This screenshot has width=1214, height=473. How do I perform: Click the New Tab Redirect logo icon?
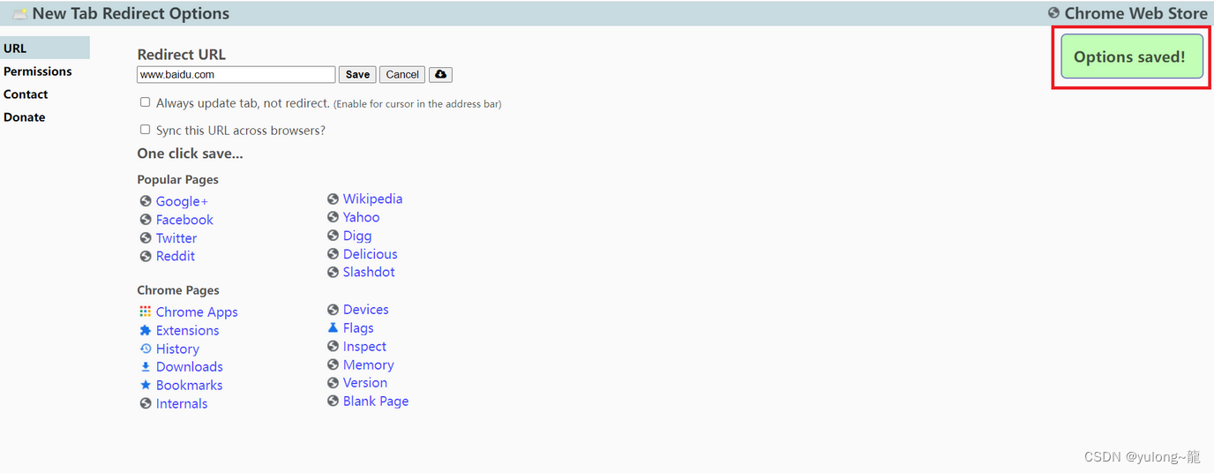click(19, 13)
